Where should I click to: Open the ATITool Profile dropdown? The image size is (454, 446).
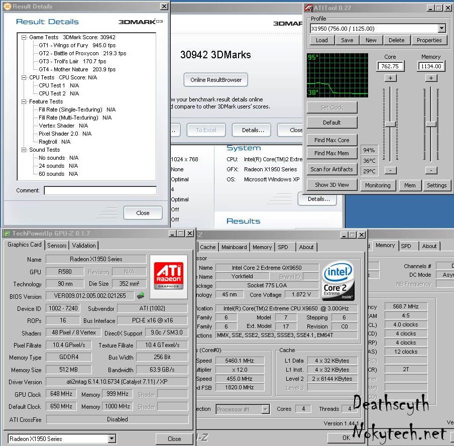[441, 29]
